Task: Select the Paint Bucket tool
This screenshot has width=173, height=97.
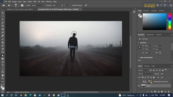Action: (x=3, y=52)
